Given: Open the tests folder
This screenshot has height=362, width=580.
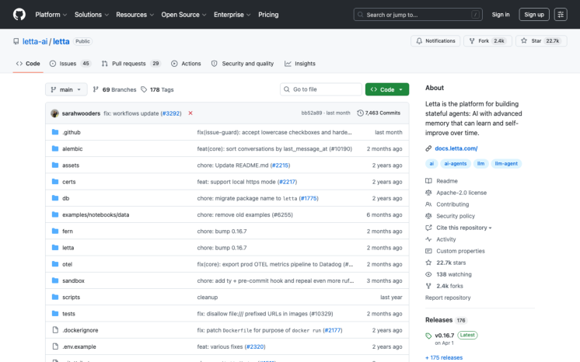Looking at the screenshot, I should point(68,314).
